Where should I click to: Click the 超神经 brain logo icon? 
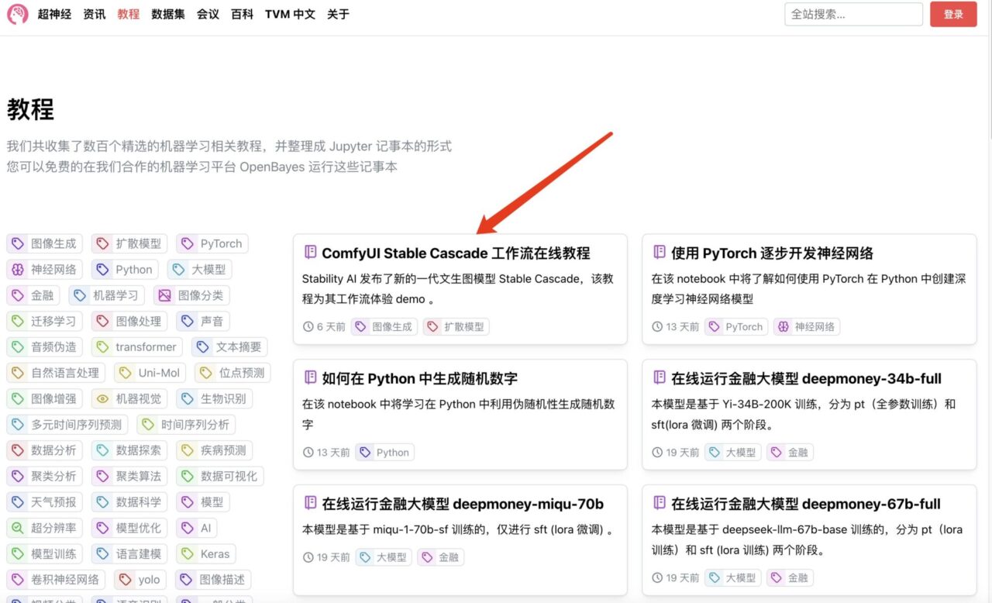18,14
